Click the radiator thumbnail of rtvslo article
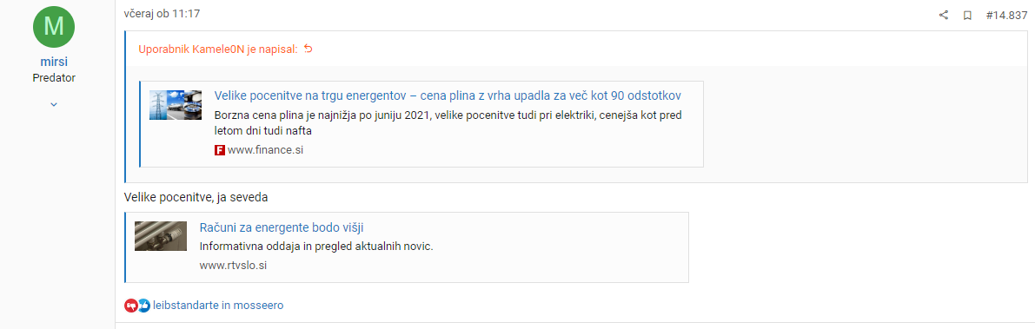 pos(161,236)
